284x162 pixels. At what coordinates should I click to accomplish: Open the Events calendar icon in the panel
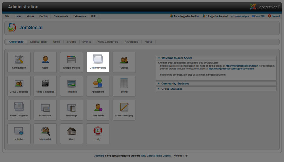pyautogui.click(x=124, y=86)
